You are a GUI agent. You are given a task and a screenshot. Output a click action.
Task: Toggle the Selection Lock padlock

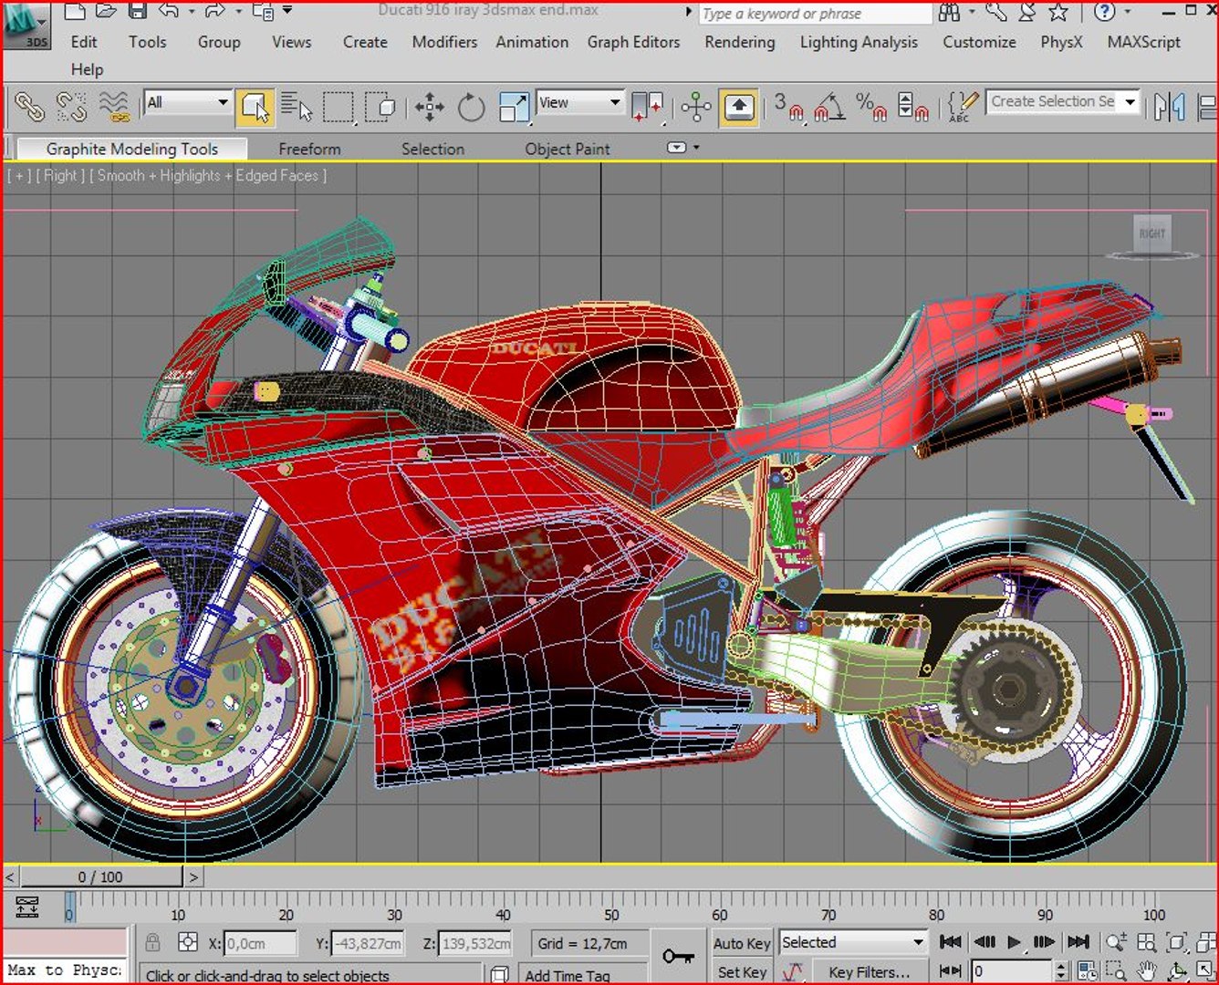pos(152,942)
